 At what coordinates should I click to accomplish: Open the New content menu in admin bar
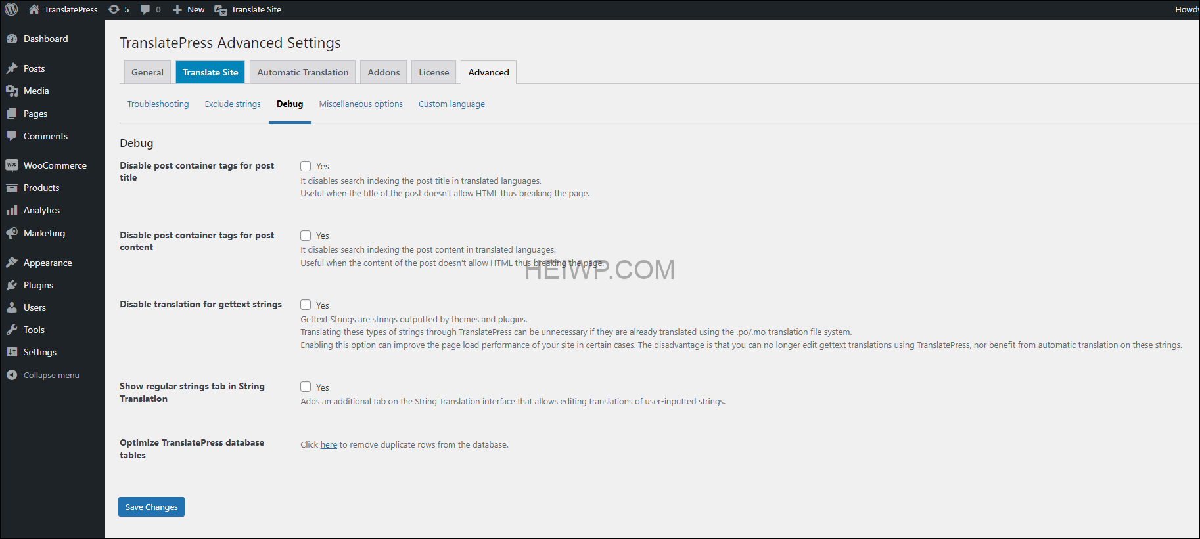(189, 9)
